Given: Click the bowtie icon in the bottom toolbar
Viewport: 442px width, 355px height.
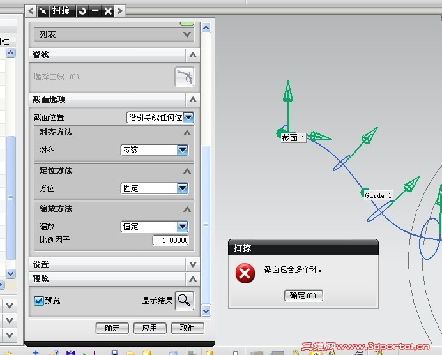Looking at the screenshot, I should pyautogui.click(x=70, y=352).
